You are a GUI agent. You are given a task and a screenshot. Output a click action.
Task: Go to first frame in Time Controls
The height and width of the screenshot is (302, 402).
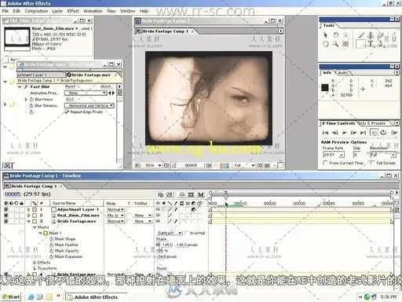pyautogui.click(x=325, y=133)
